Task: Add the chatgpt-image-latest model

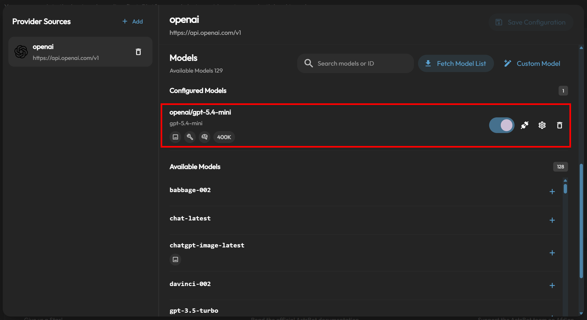Action: click(x=552, y=253)
